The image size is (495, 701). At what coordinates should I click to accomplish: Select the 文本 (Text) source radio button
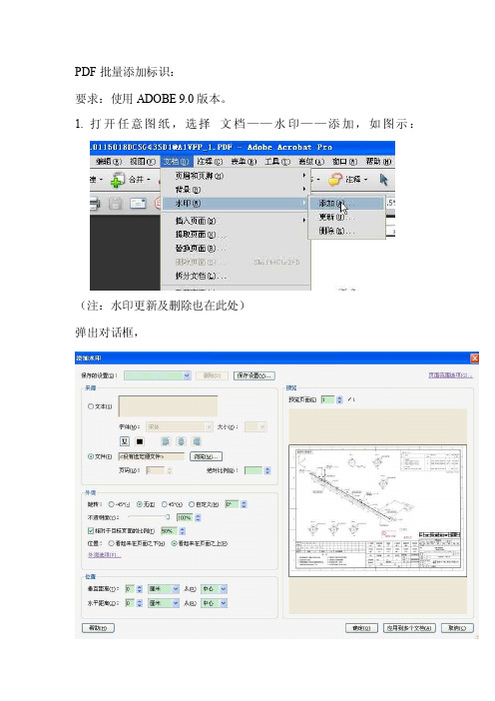[x=91, y=406]
